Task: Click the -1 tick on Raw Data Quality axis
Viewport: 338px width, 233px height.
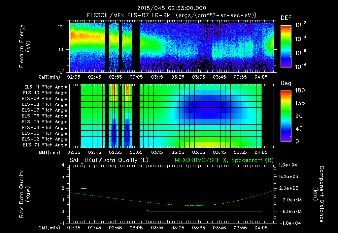Action: coord(62,223)
